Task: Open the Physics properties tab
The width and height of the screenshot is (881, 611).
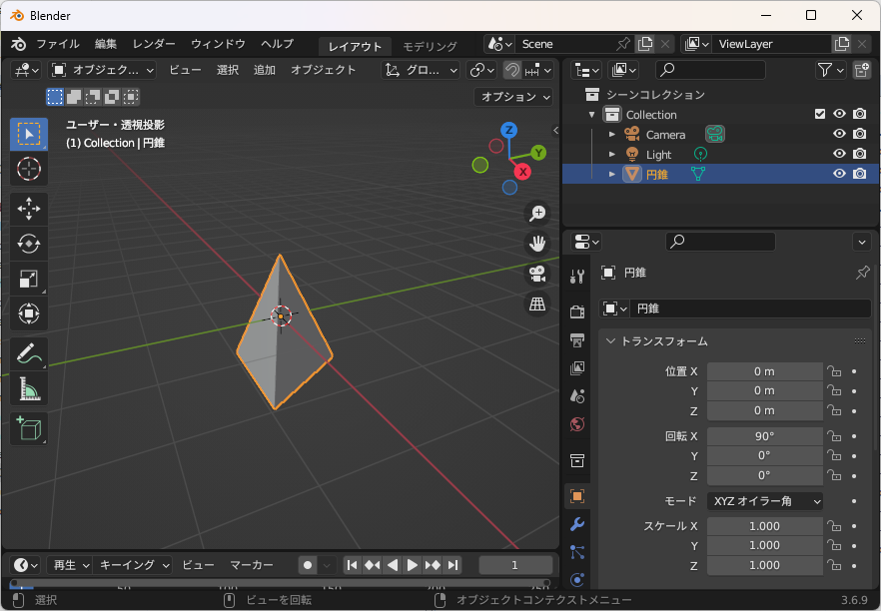Action: coord(577,579)
